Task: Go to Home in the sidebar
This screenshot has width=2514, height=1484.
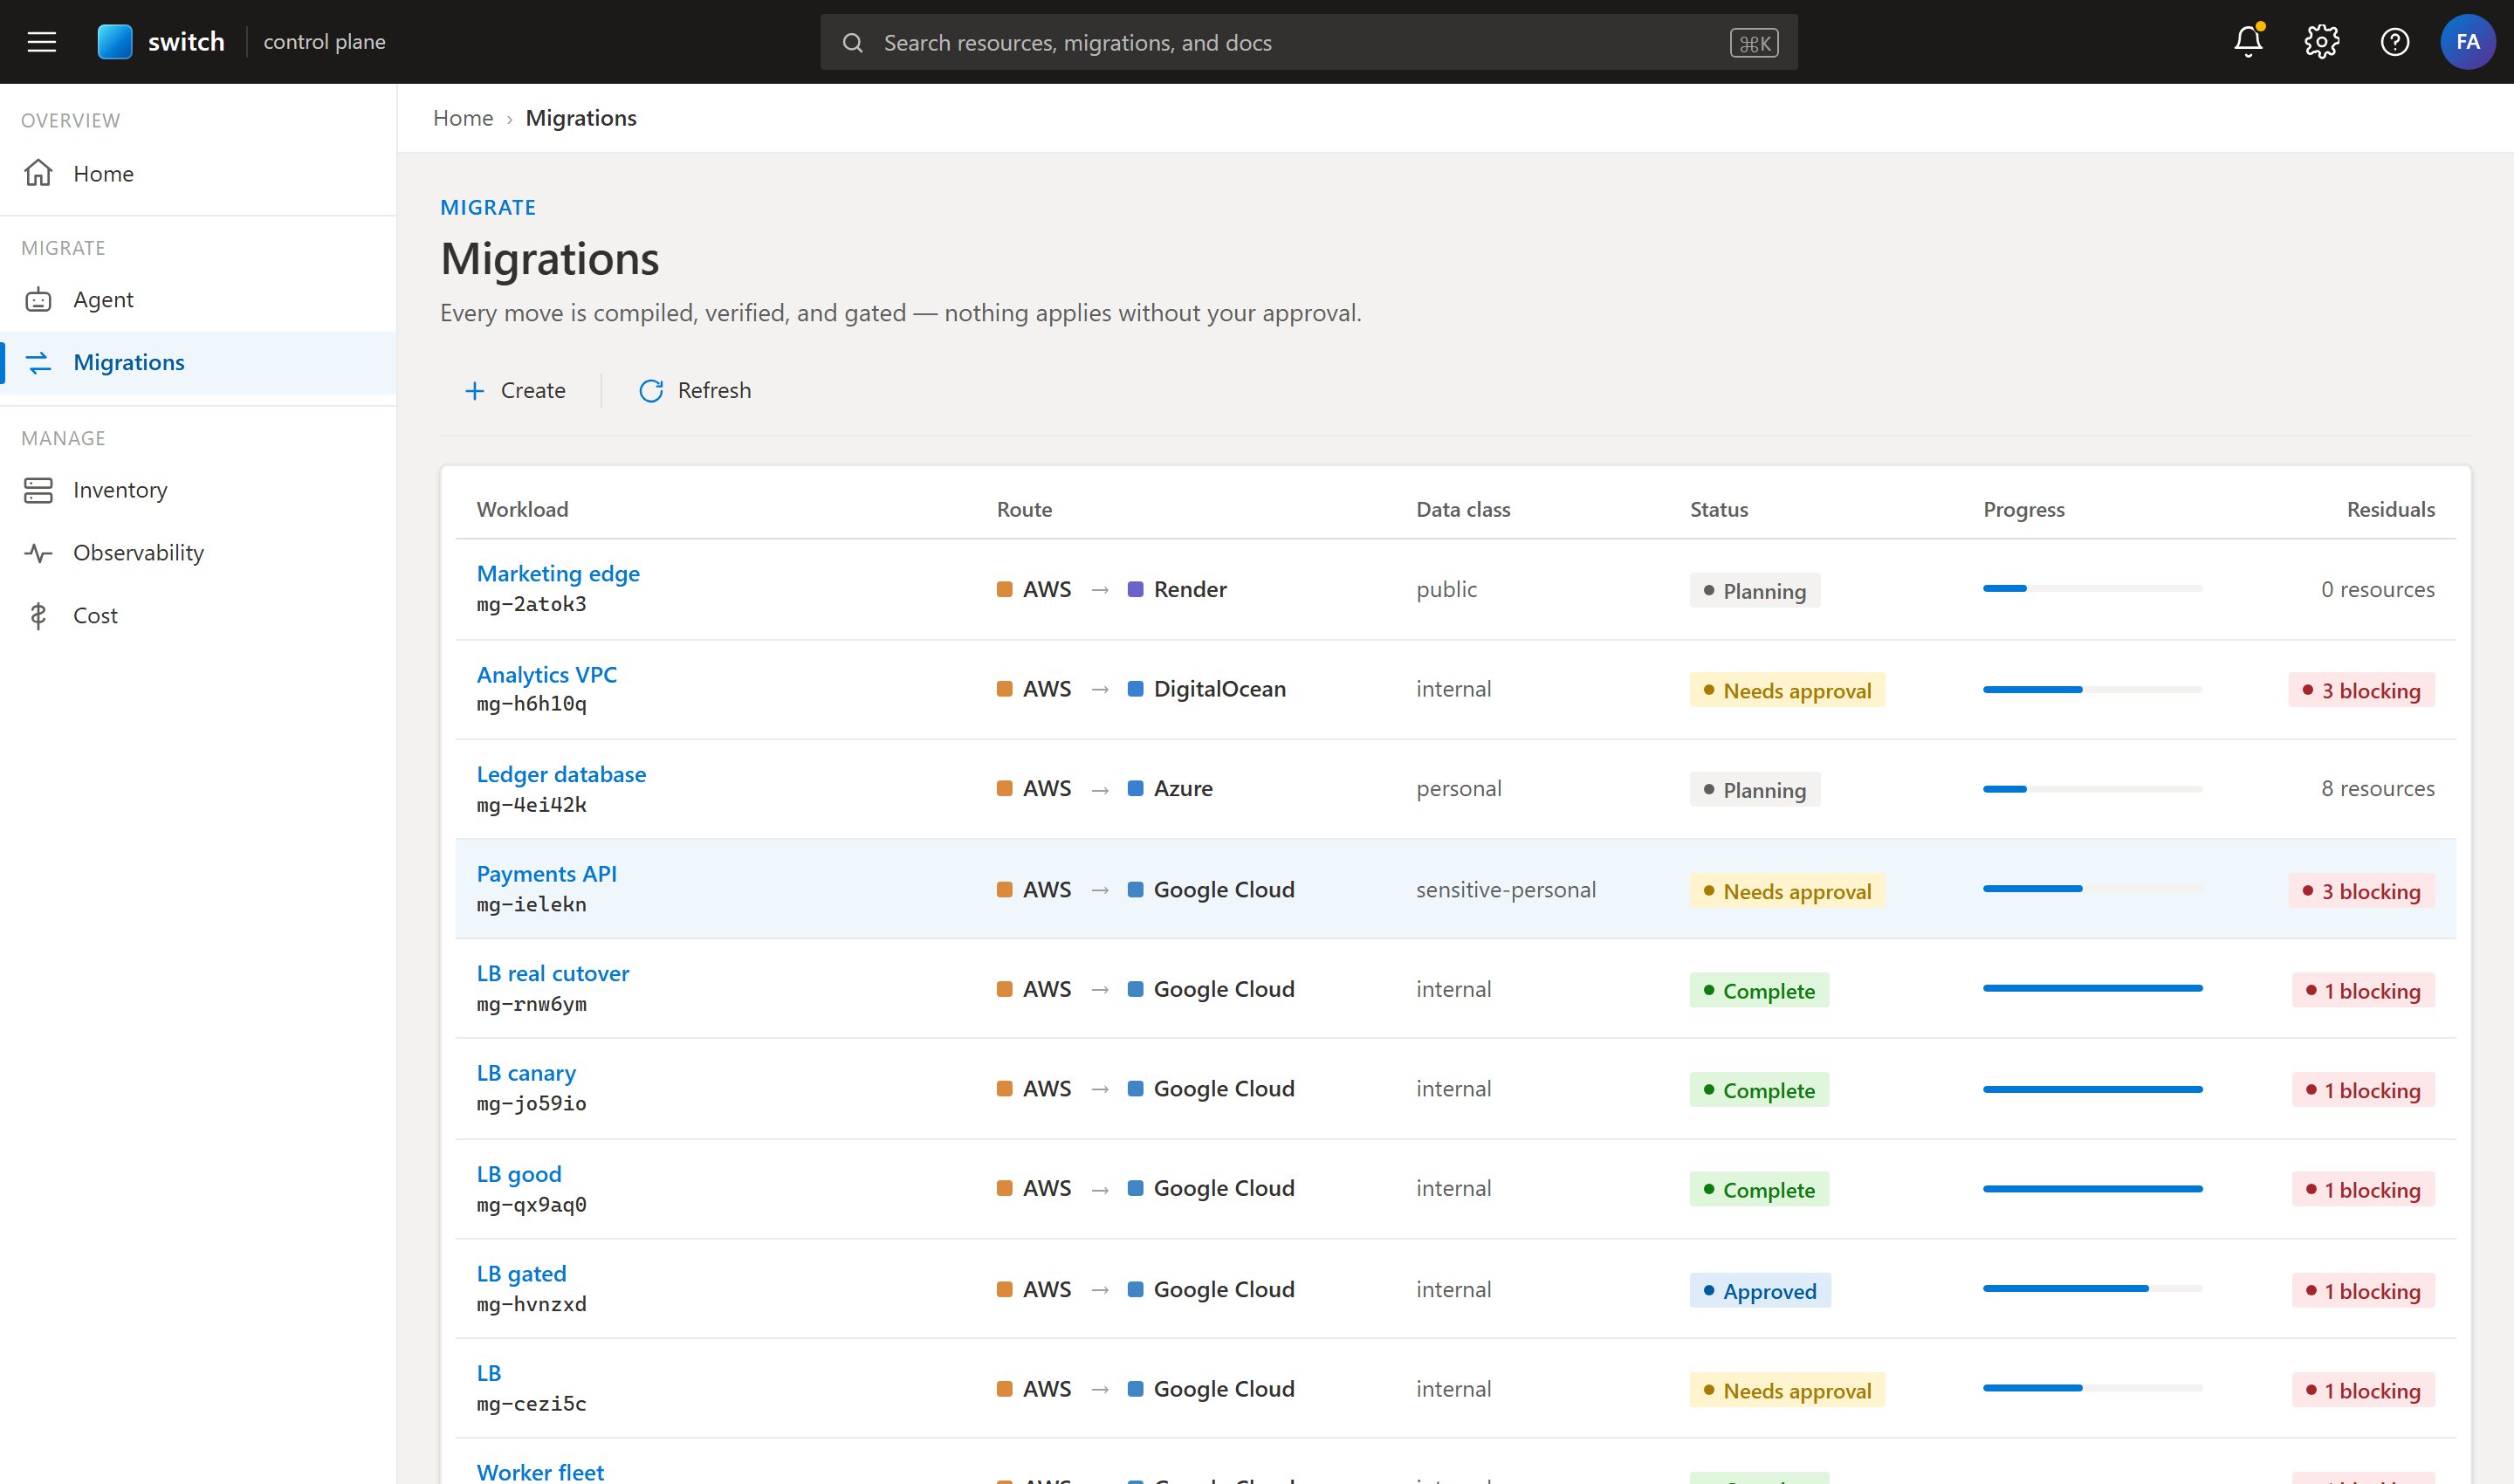Action: coord(198,173)
